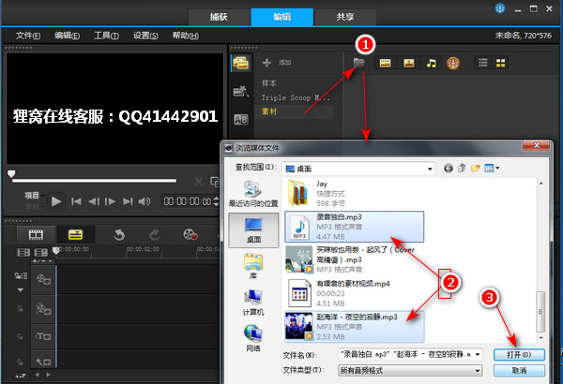The image size is (563, 384).
Task: Click the up one level icon
Action: pyautogui.click(x=462, y=168)
